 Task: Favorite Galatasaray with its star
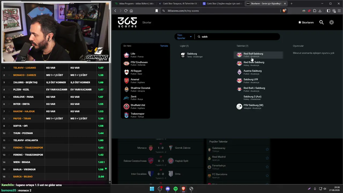tap(267, 149)
